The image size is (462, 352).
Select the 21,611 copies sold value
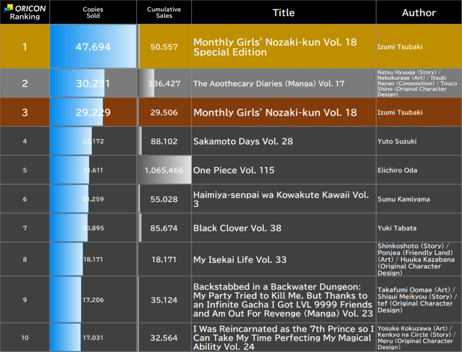click(x=93, y=170)
